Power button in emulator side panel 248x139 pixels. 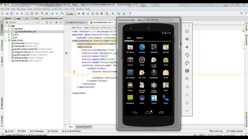(x=187, y=31)
